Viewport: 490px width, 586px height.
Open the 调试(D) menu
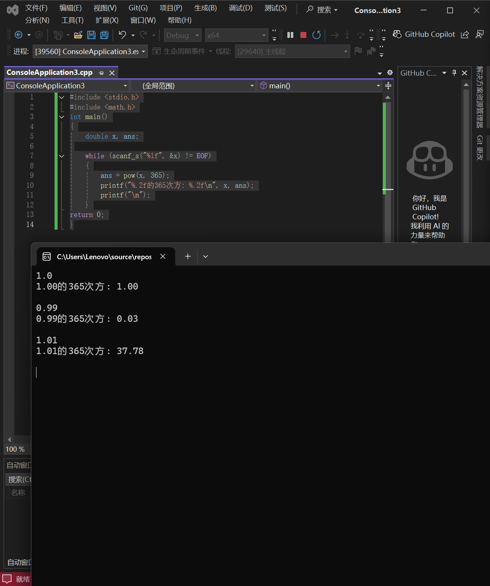click(x=240, y=8)
